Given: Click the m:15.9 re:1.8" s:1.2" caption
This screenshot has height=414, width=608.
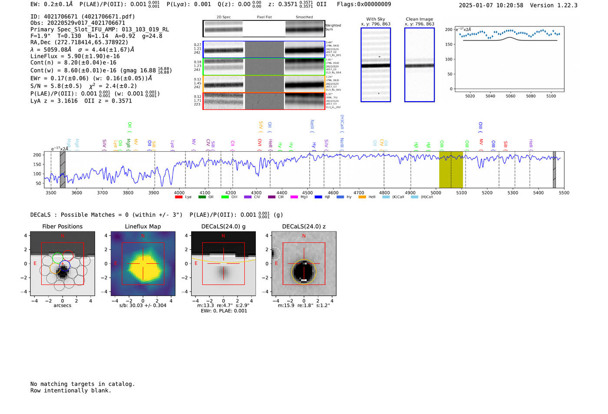Looking at the screenshot, I should (x=304, y=305).
